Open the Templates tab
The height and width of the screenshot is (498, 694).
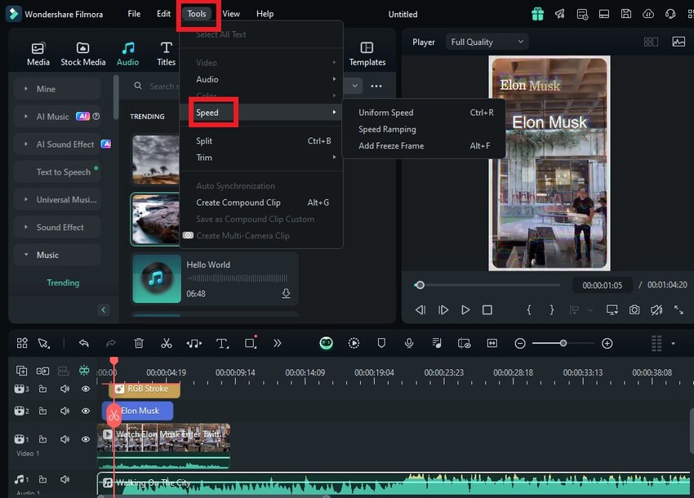click(x=367, y=54)
